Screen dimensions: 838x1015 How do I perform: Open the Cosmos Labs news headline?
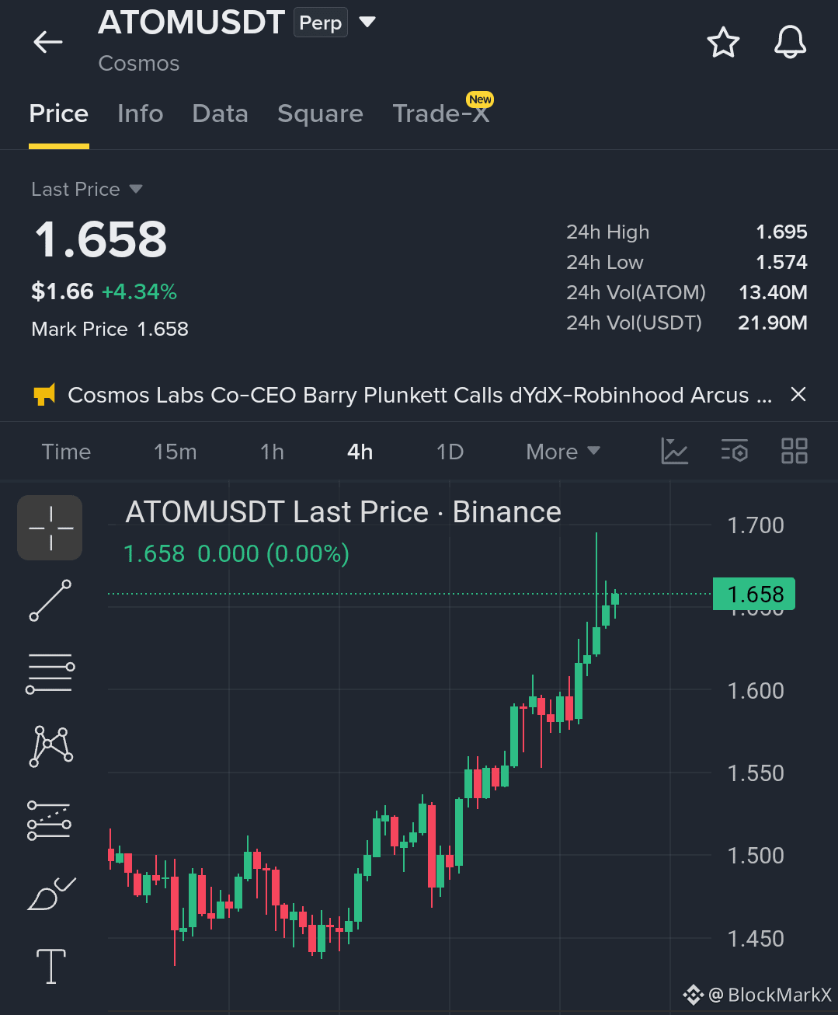[x=419, y=395]
